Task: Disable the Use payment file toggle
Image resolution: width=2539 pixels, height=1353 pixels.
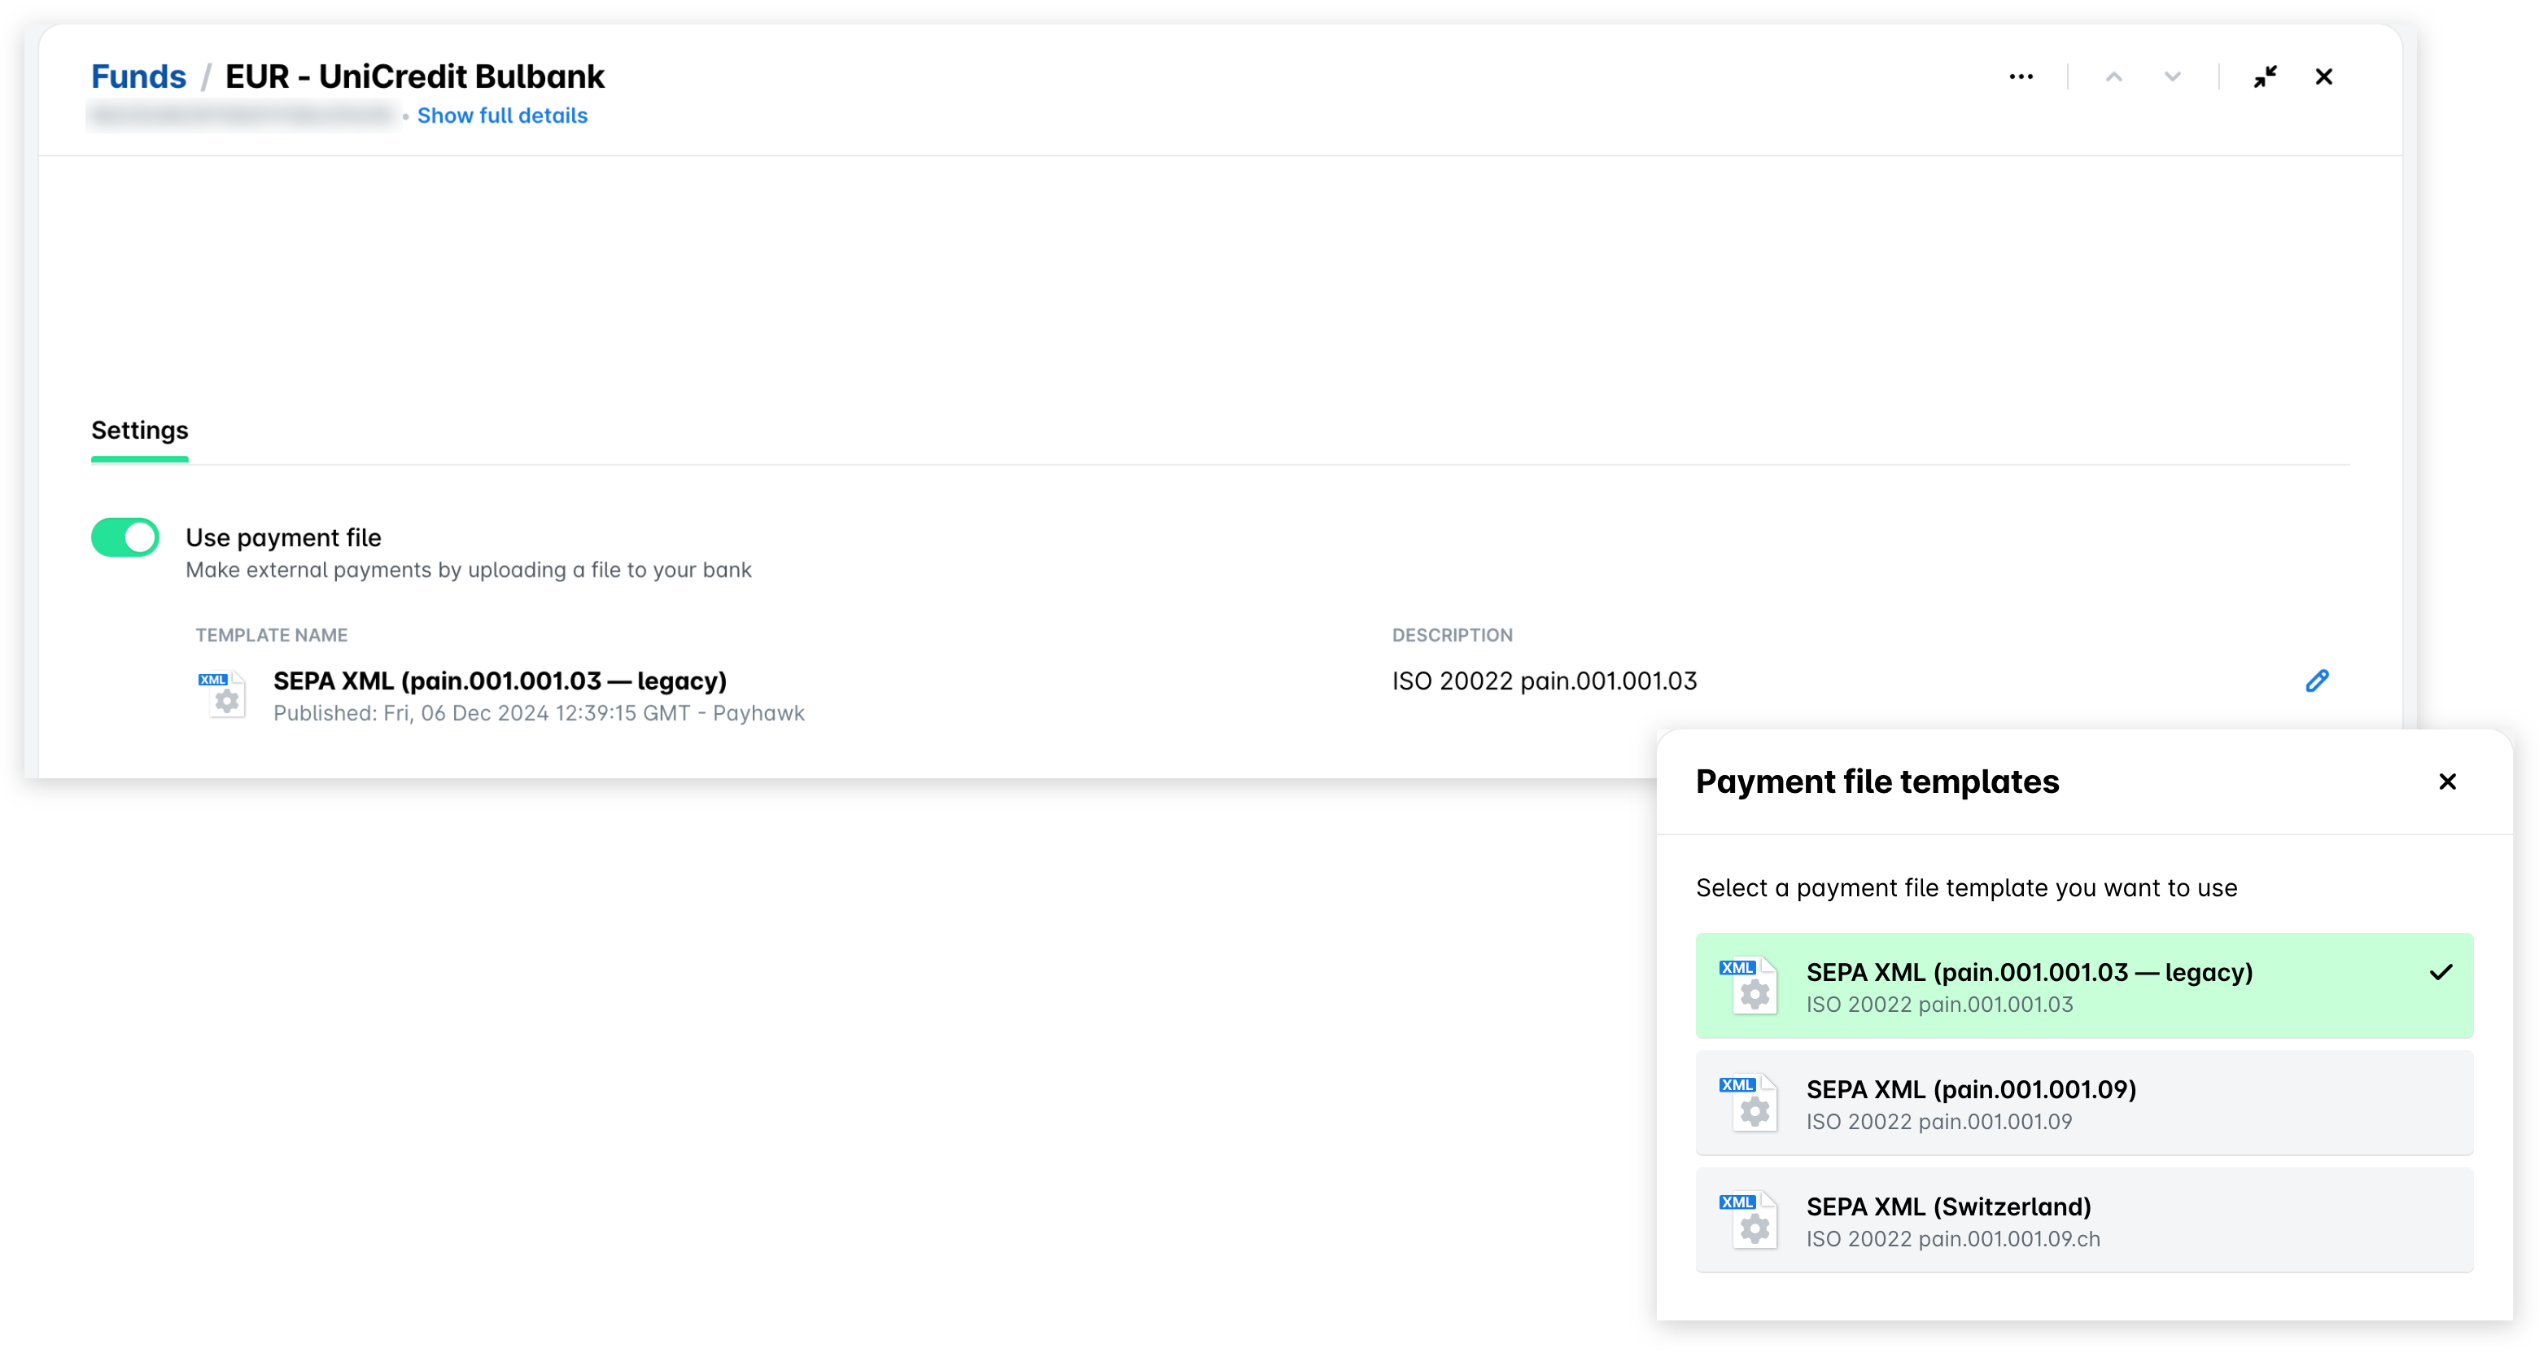Action: (x=125, y=537)
